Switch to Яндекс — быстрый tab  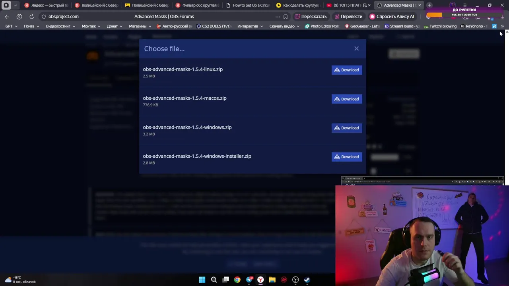46,5
